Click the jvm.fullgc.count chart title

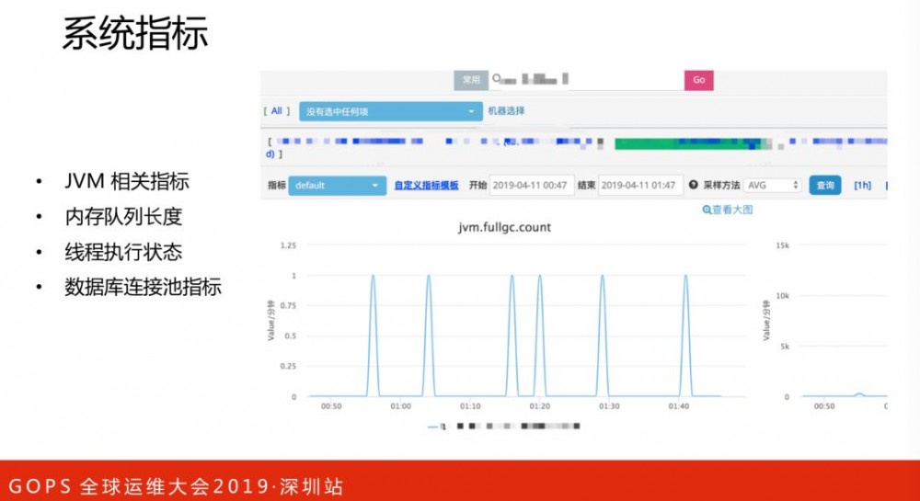click(504, 227)
